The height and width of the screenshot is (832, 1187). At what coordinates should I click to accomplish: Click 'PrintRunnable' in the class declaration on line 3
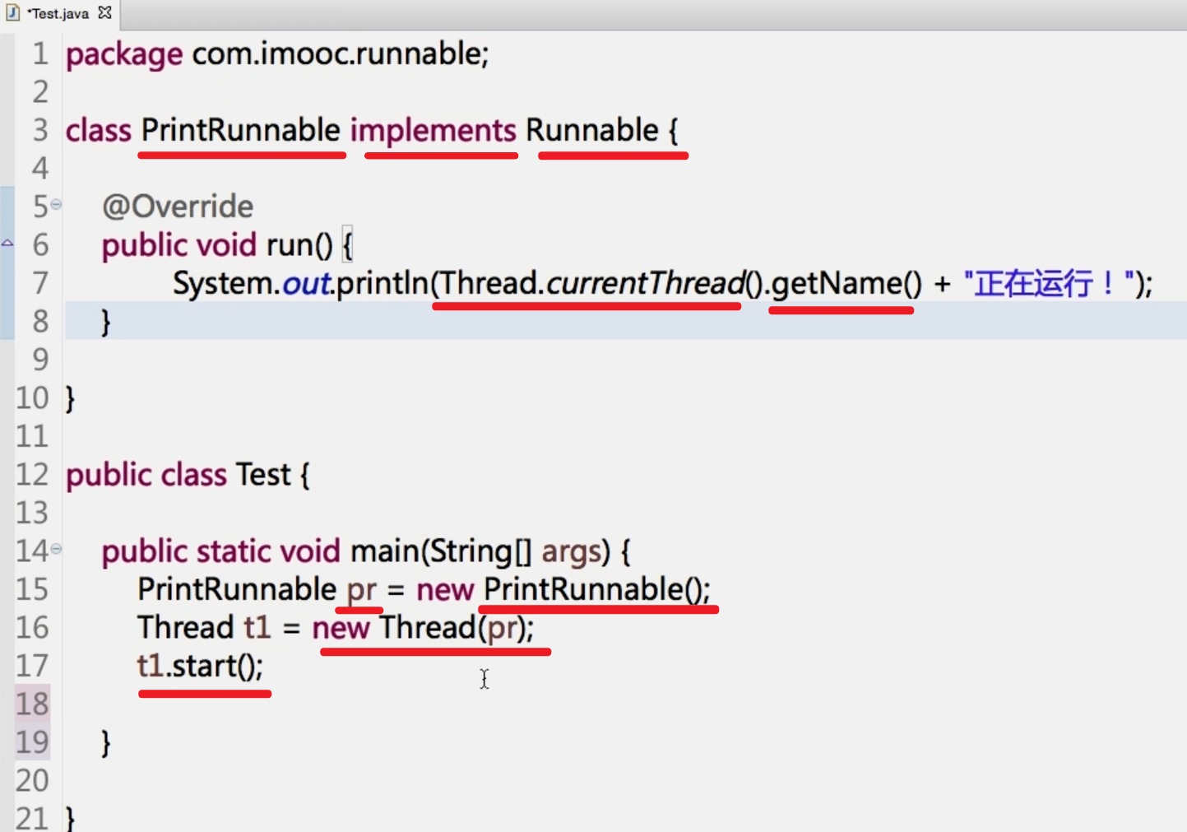240,130
